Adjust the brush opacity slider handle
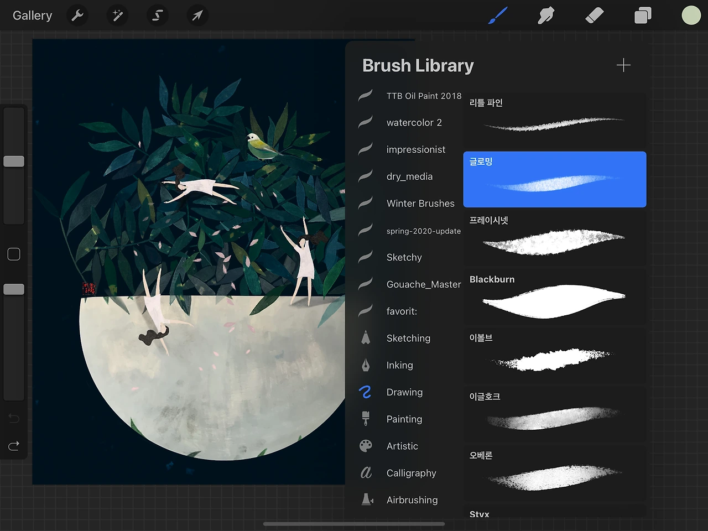The height and width of the screenshot is (531, 708). coord(14,289)
